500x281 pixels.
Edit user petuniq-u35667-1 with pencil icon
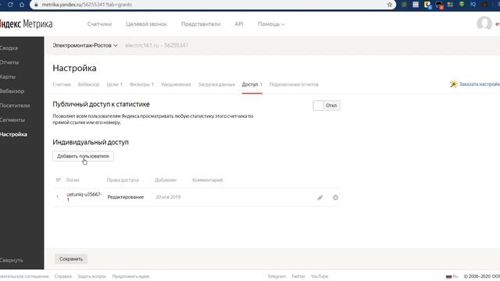[x=320, y=197]
